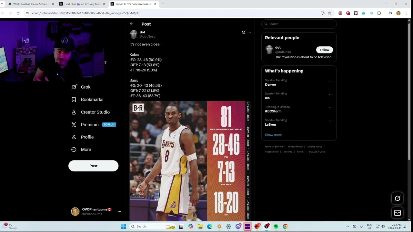413x232 pixels.
Task: Bookmark this page with star icon
Action: (329, 13)
